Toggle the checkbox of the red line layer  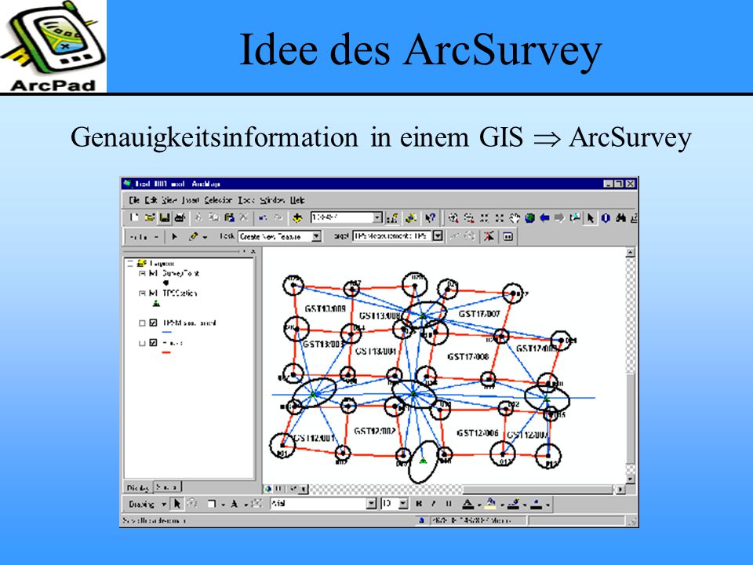point(153,343)
